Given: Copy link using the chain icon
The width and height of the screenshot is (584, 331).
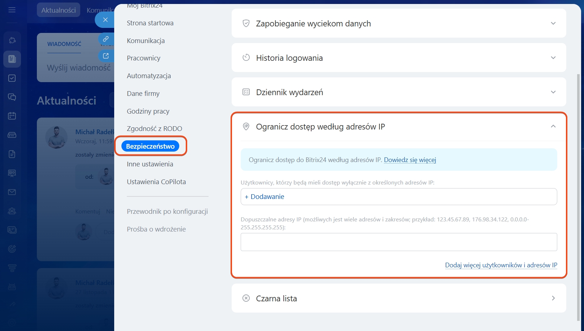Looking at the screenshot, I should [106, 39].
